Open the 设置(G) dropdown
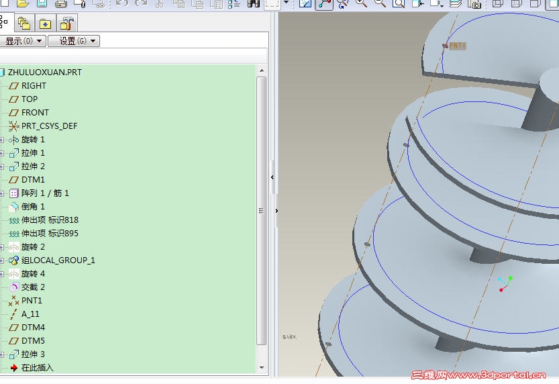Image resolution: width=559 pixels, height=384 pixels. point(74,41)
